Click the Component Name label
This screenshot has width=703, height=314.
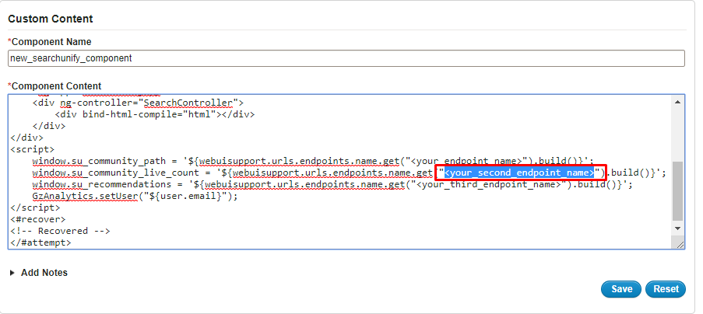pyautogui.click(x=50, y=42)
